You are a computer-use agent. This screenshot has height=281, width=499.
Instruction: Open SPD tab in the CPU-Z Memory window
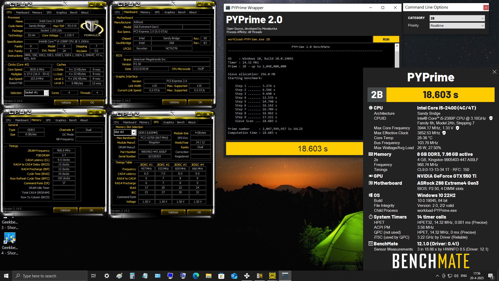pyautogui.click(x=48, y=120)
